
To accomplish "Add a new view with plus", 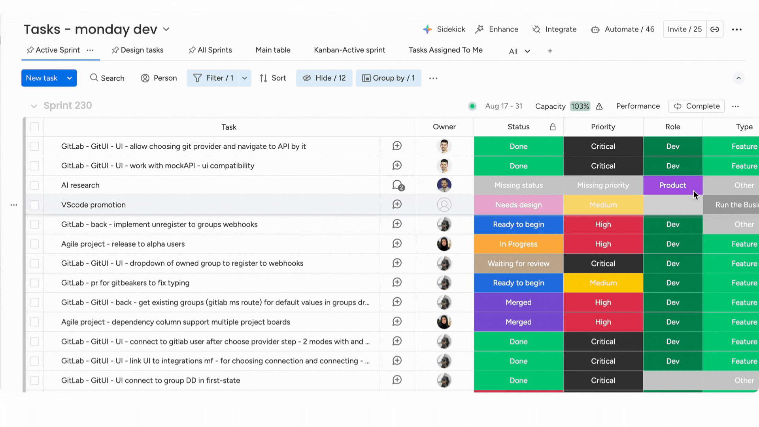I will tap(550, 51).
